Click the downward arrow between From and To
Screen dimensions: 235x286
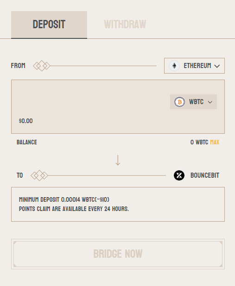coord(118,160)
